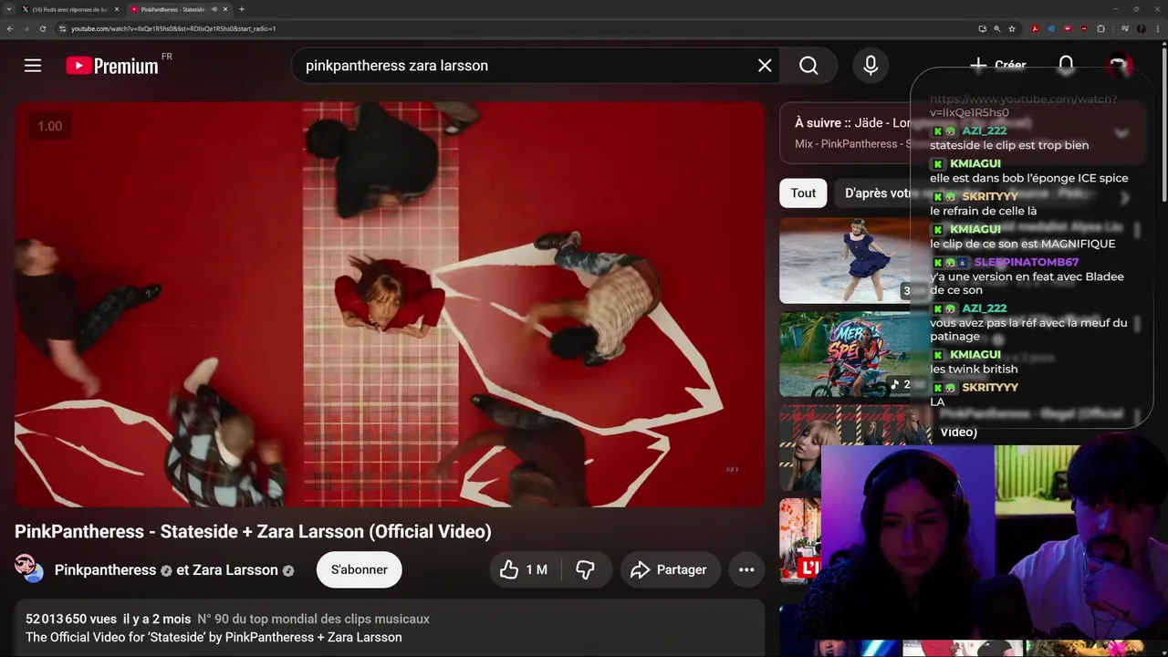
Task: Open the red uBlock shield extension
Action: pos(1084,28)
